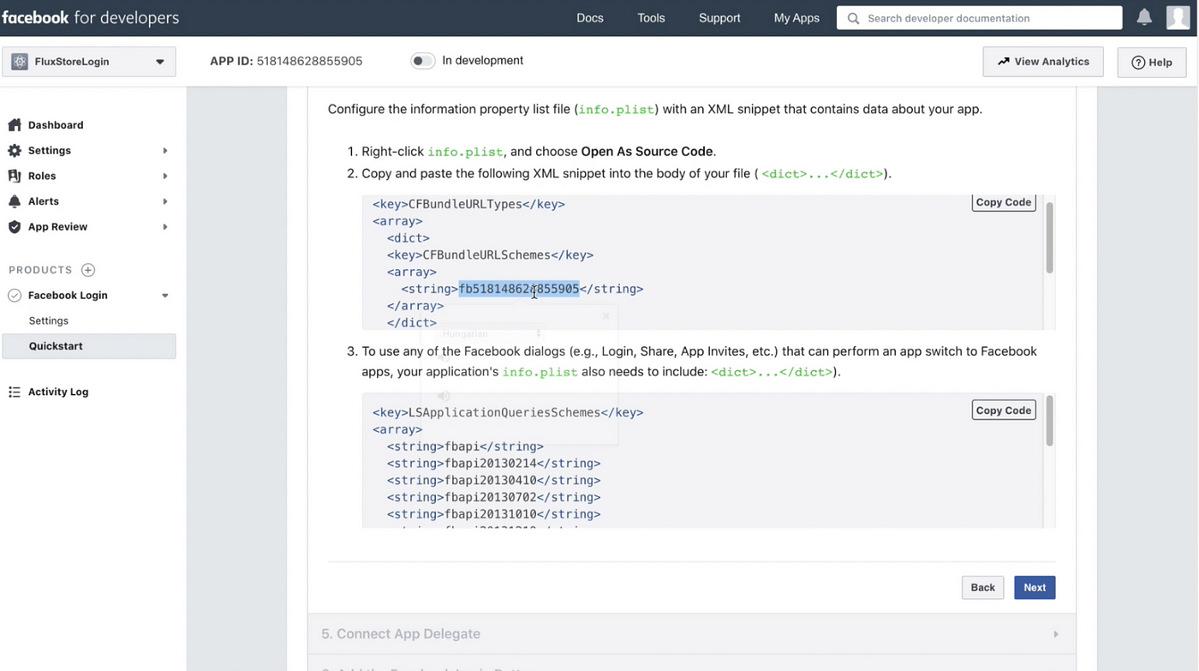Expand the Connect App Delegate section
The width and height of the screenshot is (1199, 671).
pos(691,634)
